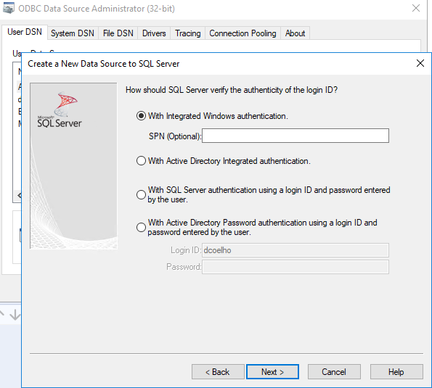Choose Active Directory Password authentication option
The width and height of the screenshot is (432, 388).
141,227
